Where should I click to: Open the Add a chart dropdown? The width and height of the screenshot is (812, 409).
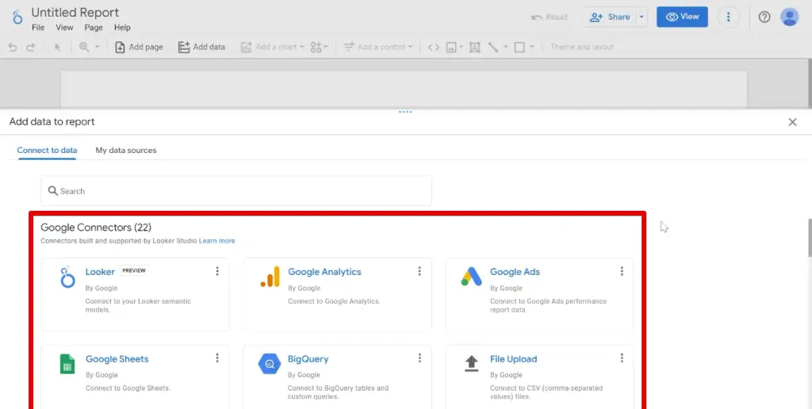(x=272, y=47)
